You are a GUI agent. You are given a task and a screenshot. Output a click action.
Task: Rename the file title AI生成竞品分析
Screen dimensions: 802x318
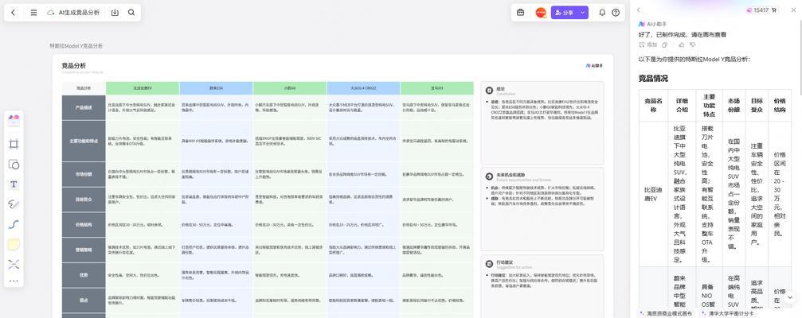coord(80,13)
